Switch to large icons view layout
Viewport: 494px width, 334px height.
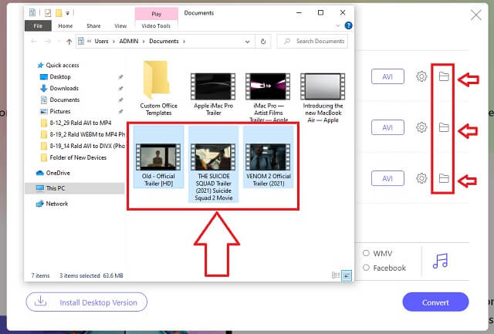[x=347, y=275]
